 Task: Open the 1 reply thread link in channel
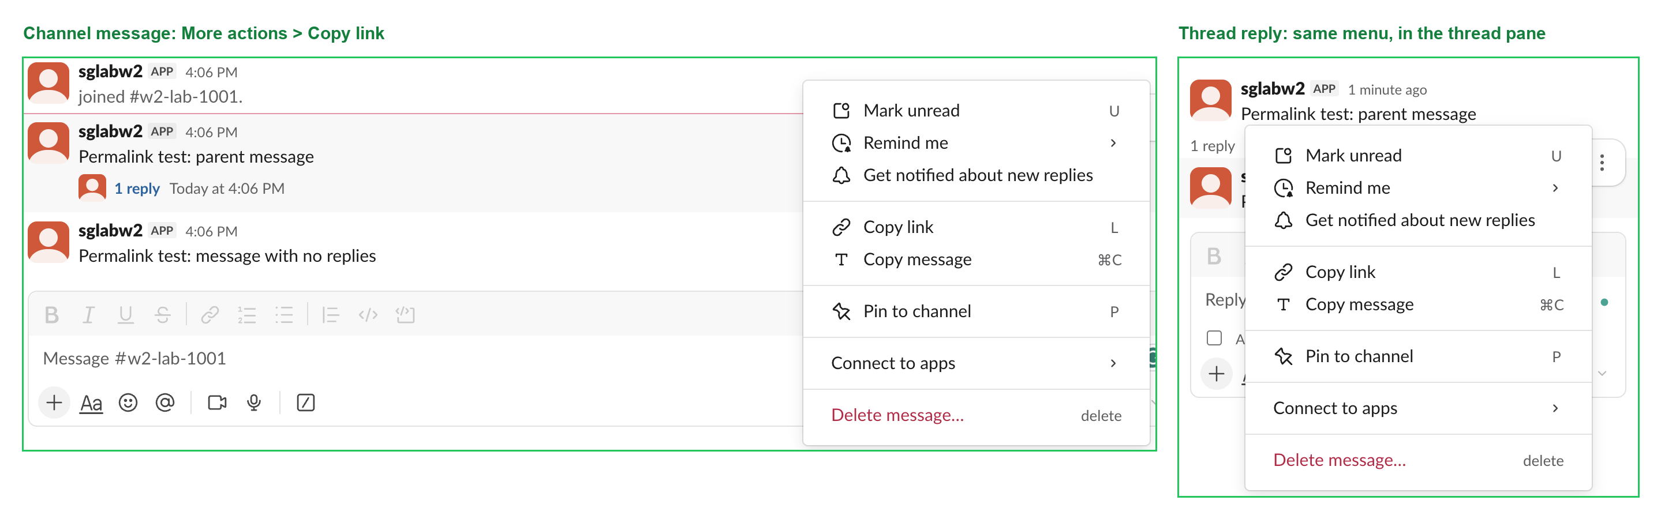click(x=137, y=189)
